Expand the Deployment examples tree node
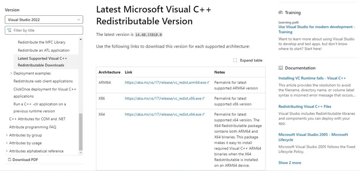Viewport: 360px width, 171px height. (11, 73)
